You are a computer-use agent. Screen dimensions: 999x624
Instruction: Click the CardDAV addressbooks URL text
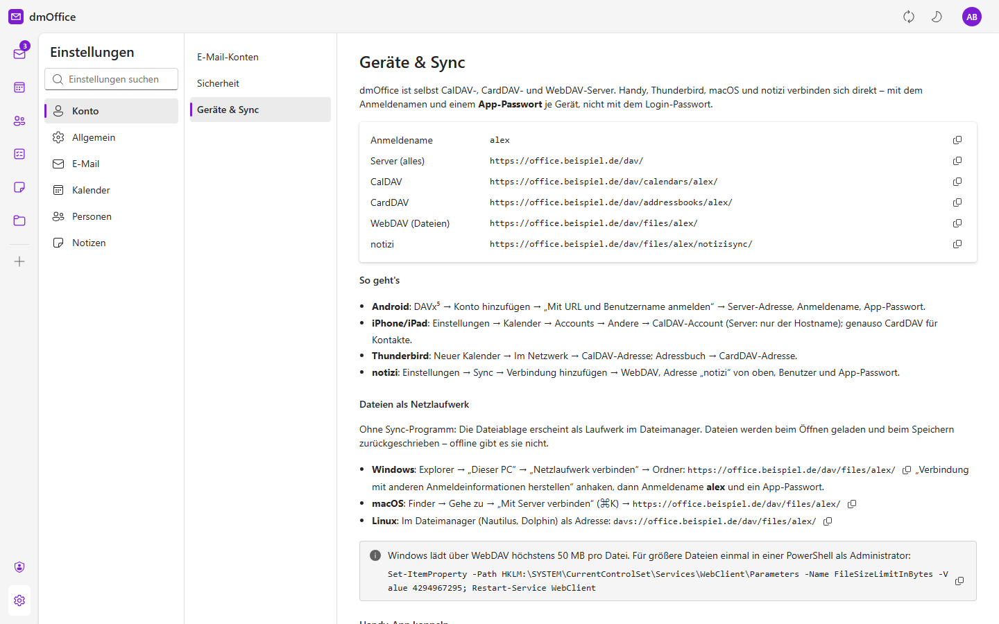click(611, 202)
